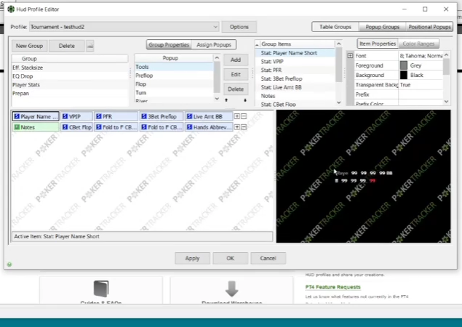Select the Eff. Stacksize group row

pyautogui.click(x=70, y=68)
